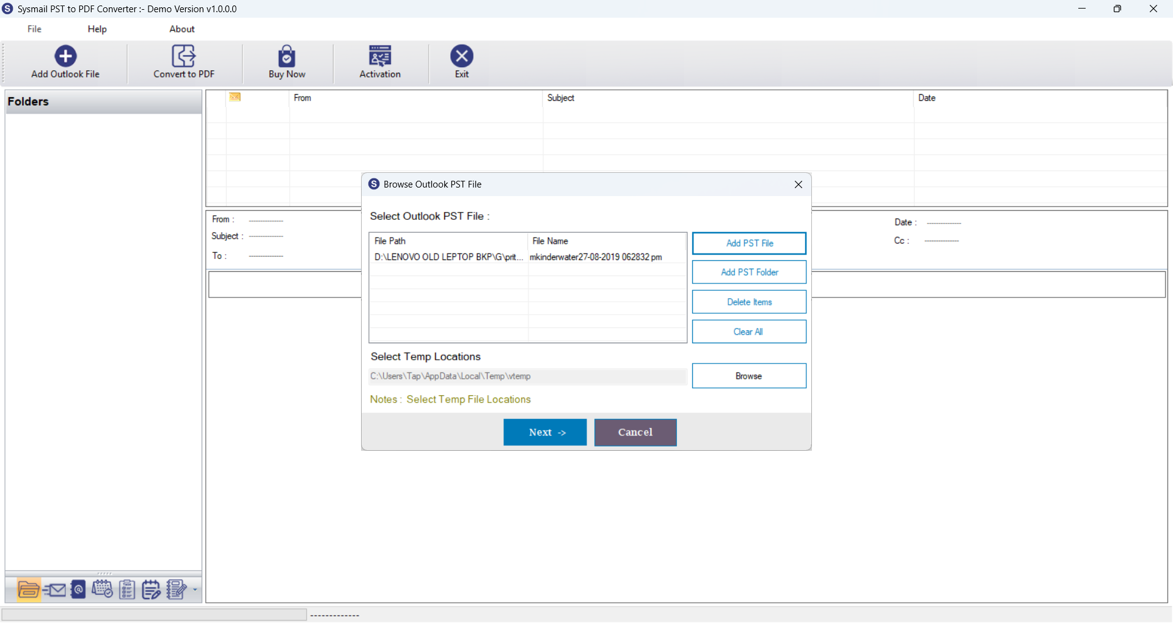Click the Next button
Image resolution: width=1173 pixels, height=623 pixels.
545,432
